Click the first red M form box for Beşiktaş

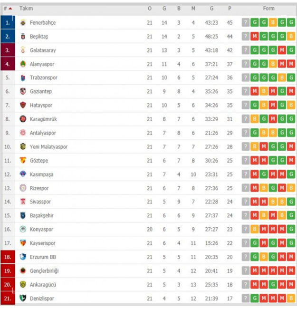coord(255,37)
